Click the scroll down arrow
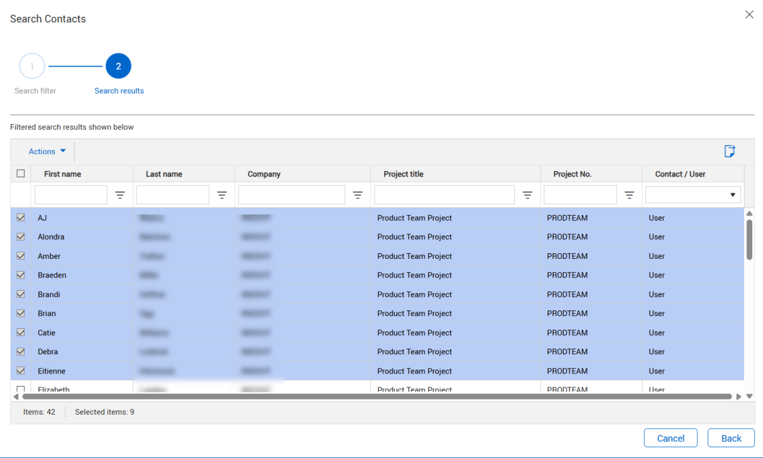This screenshot has height=458, width=763. 749,396
